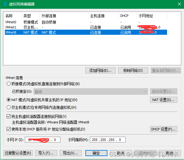The image size is (184, 160).
Task: Toggle 将主机虚拟适配器连接到此网络 checkbox
Action: pyautogui.click(x=8, y=116)
